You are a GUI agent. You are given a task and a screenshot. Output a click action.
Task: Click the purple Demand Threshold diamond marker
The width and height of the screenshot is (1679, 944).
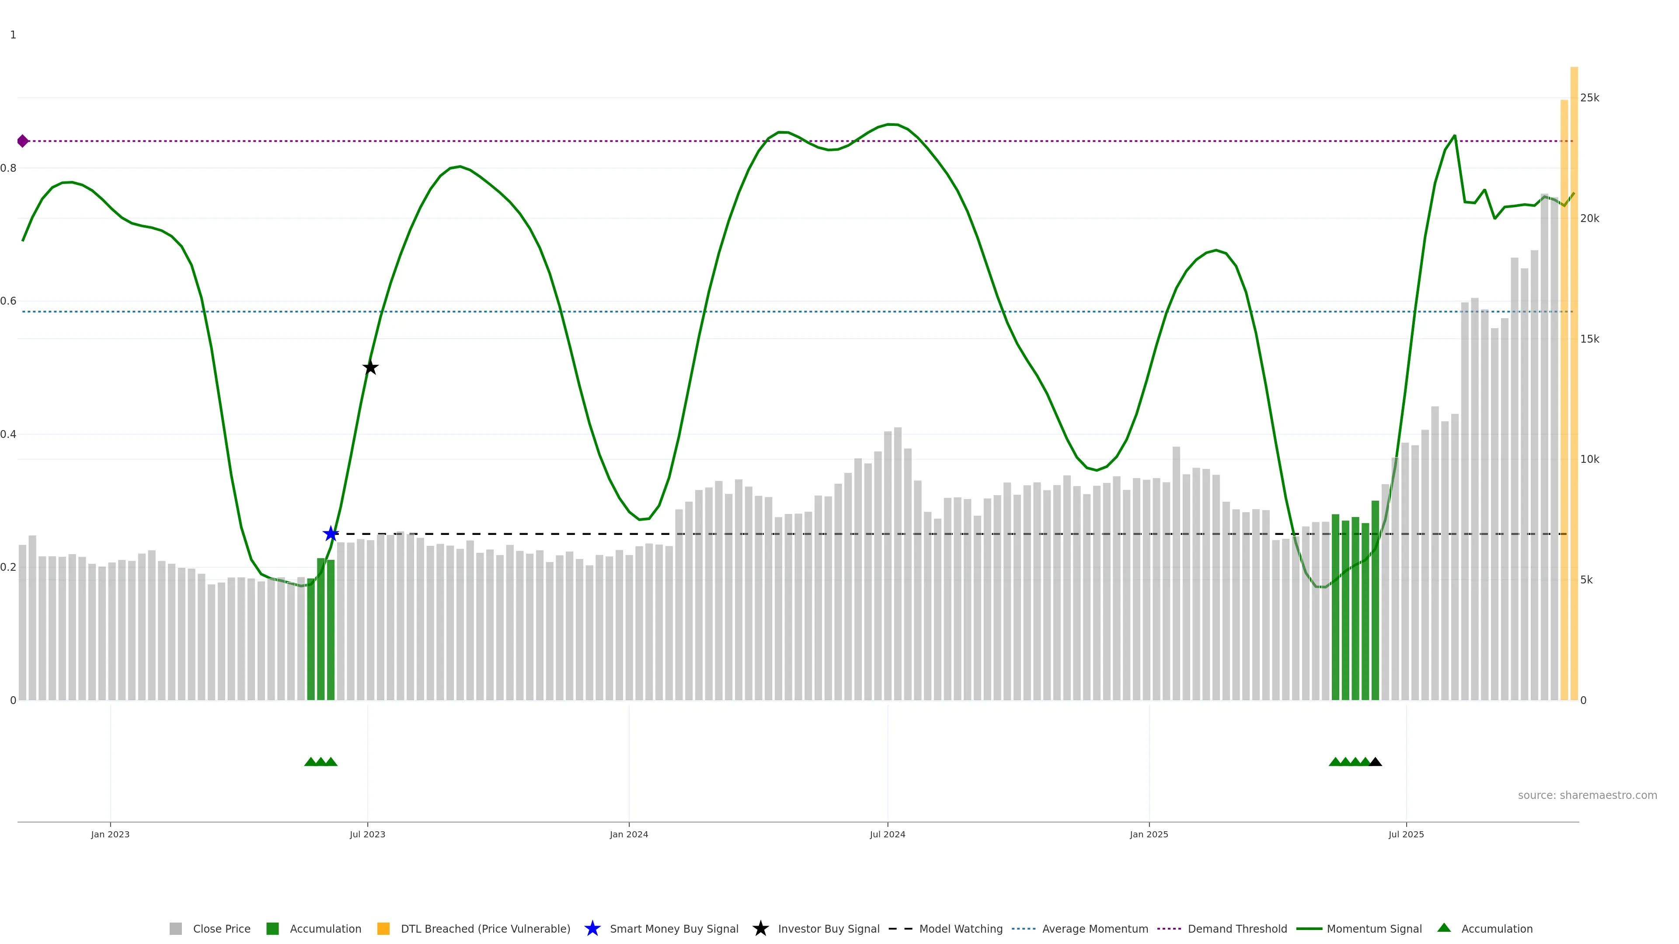pyautogui.click(x=23, y=141)
